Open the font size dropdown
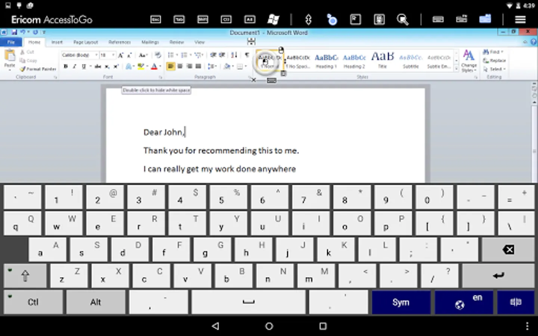Image resolution: width=538 pixels, height=336 pixels. 113,55
